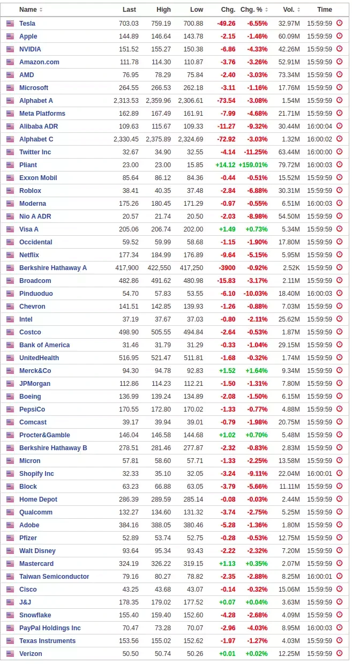352x664 pixels.
Task: Click the clock icon in Tesla row
Action: 339,23
